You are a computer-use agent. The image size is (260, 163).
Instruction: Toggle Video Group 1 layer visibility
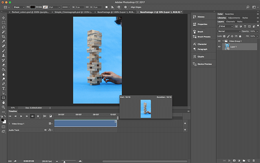pos(219,41)
